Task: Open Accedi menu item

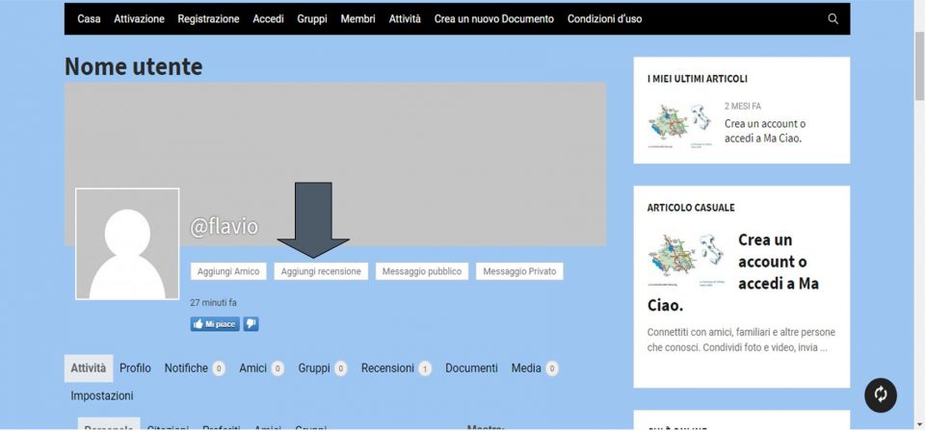Action: tap(269, 19)
